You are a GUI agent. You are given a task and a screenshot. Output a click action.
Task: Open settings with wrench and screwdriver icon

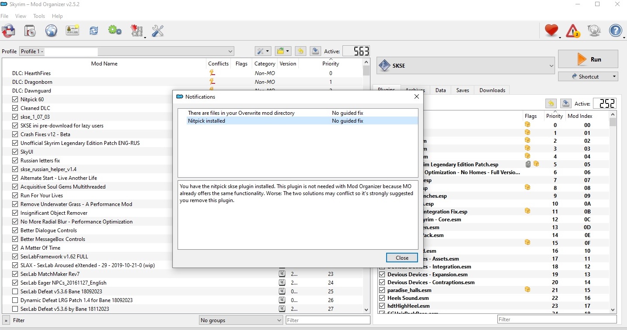(158, 31)
